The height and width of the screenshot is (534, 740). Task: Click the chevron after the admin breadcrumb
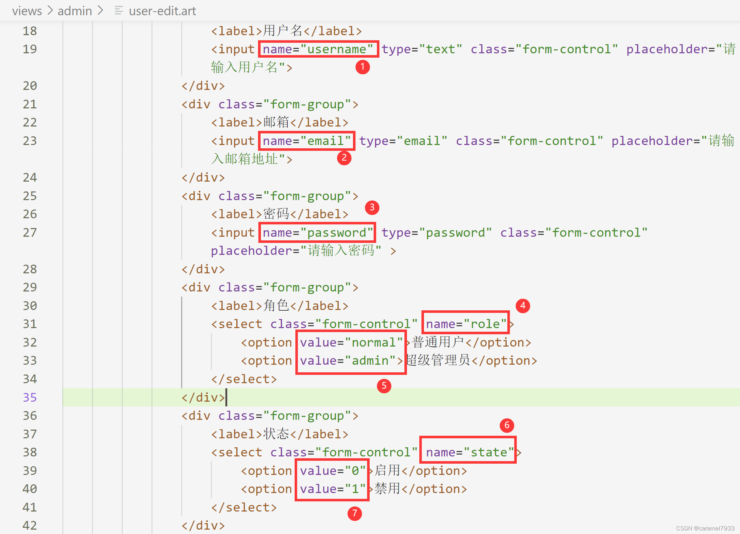point(100,11)
